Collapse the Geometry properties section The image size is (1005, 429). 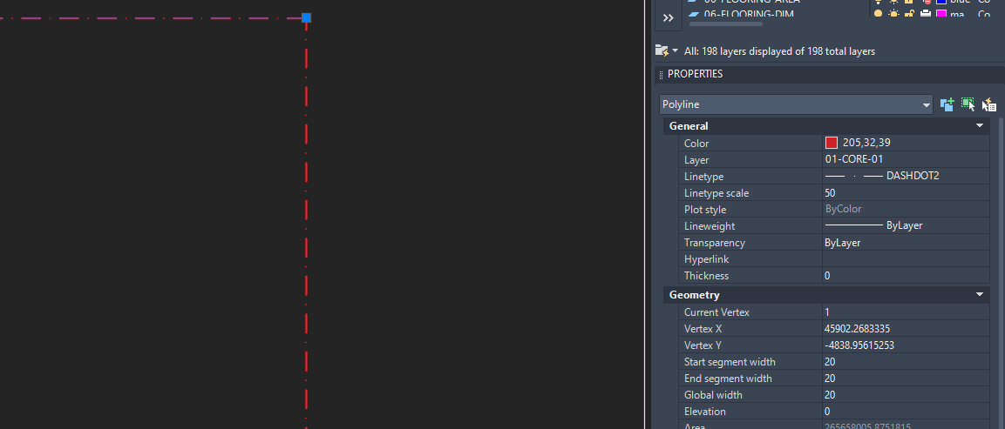(x=980, y=295)
